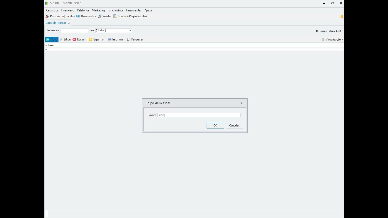Screen dimensions: 388x218
Task: Click the red Excluir toolbar button
Action: tap(79, 39)
